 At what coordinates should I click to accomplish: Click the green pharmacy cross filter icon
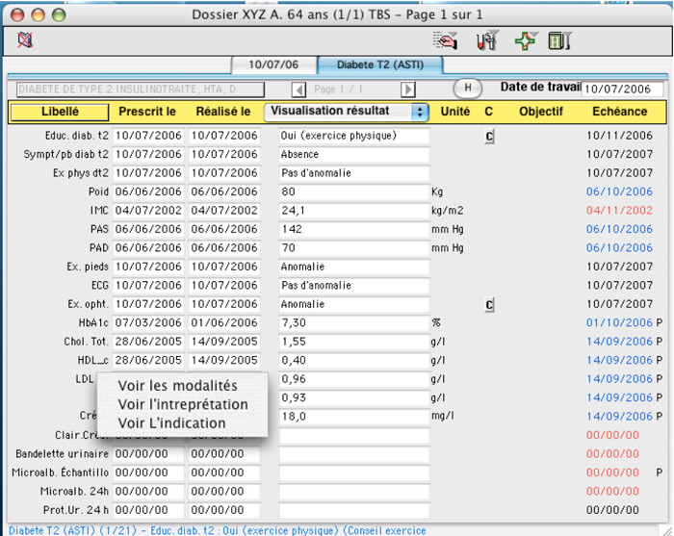coord(526,40)
